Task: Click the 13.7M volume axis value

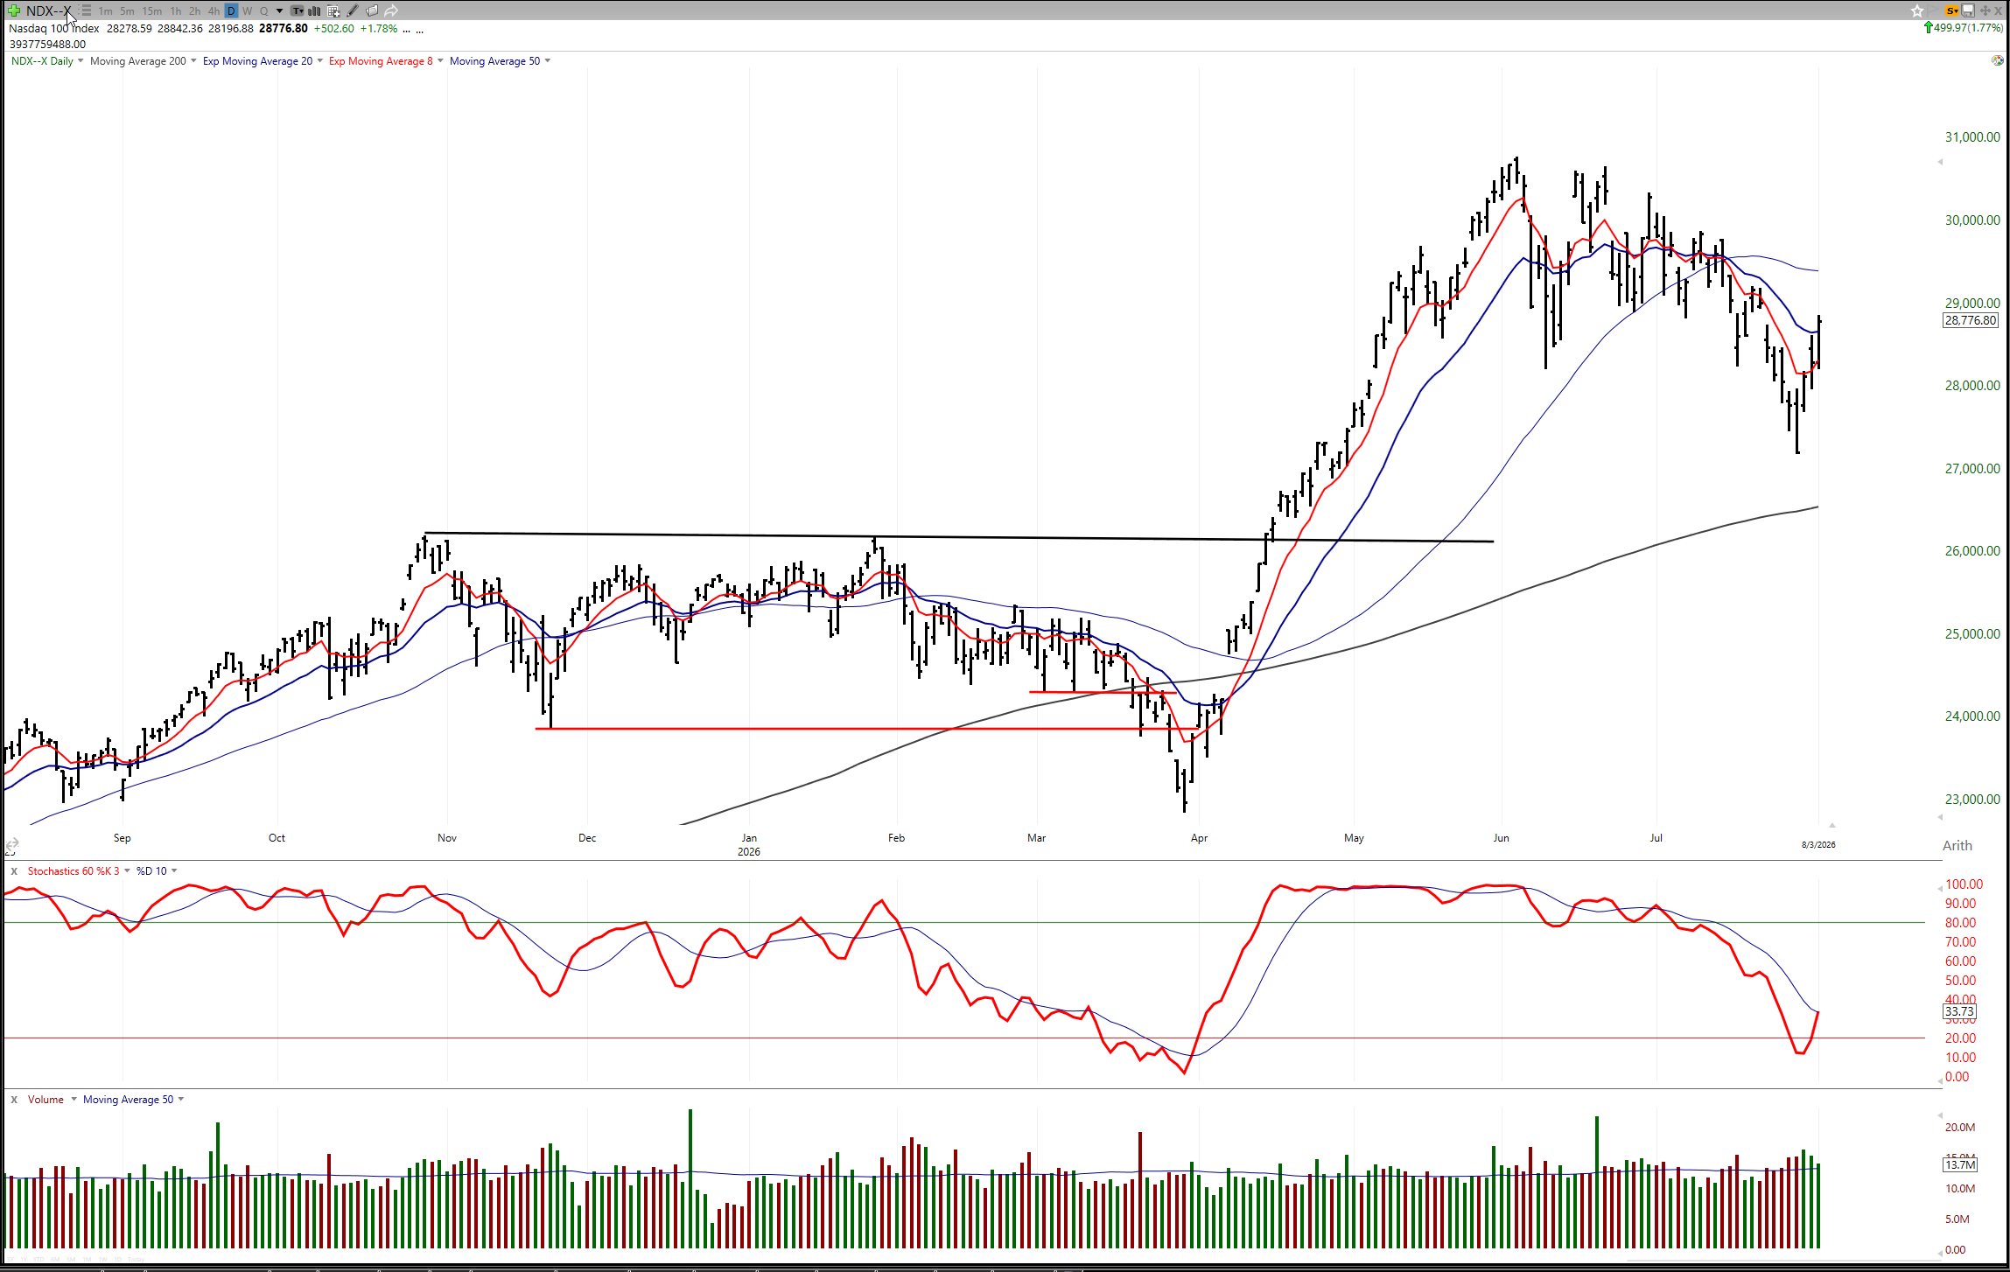Action: click(1960, 1164)
